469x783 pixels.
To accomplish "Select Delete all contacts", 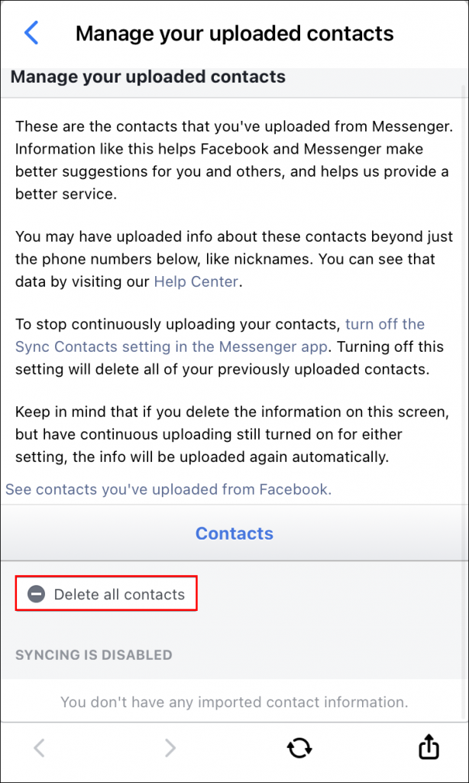I will click(119, 593).
